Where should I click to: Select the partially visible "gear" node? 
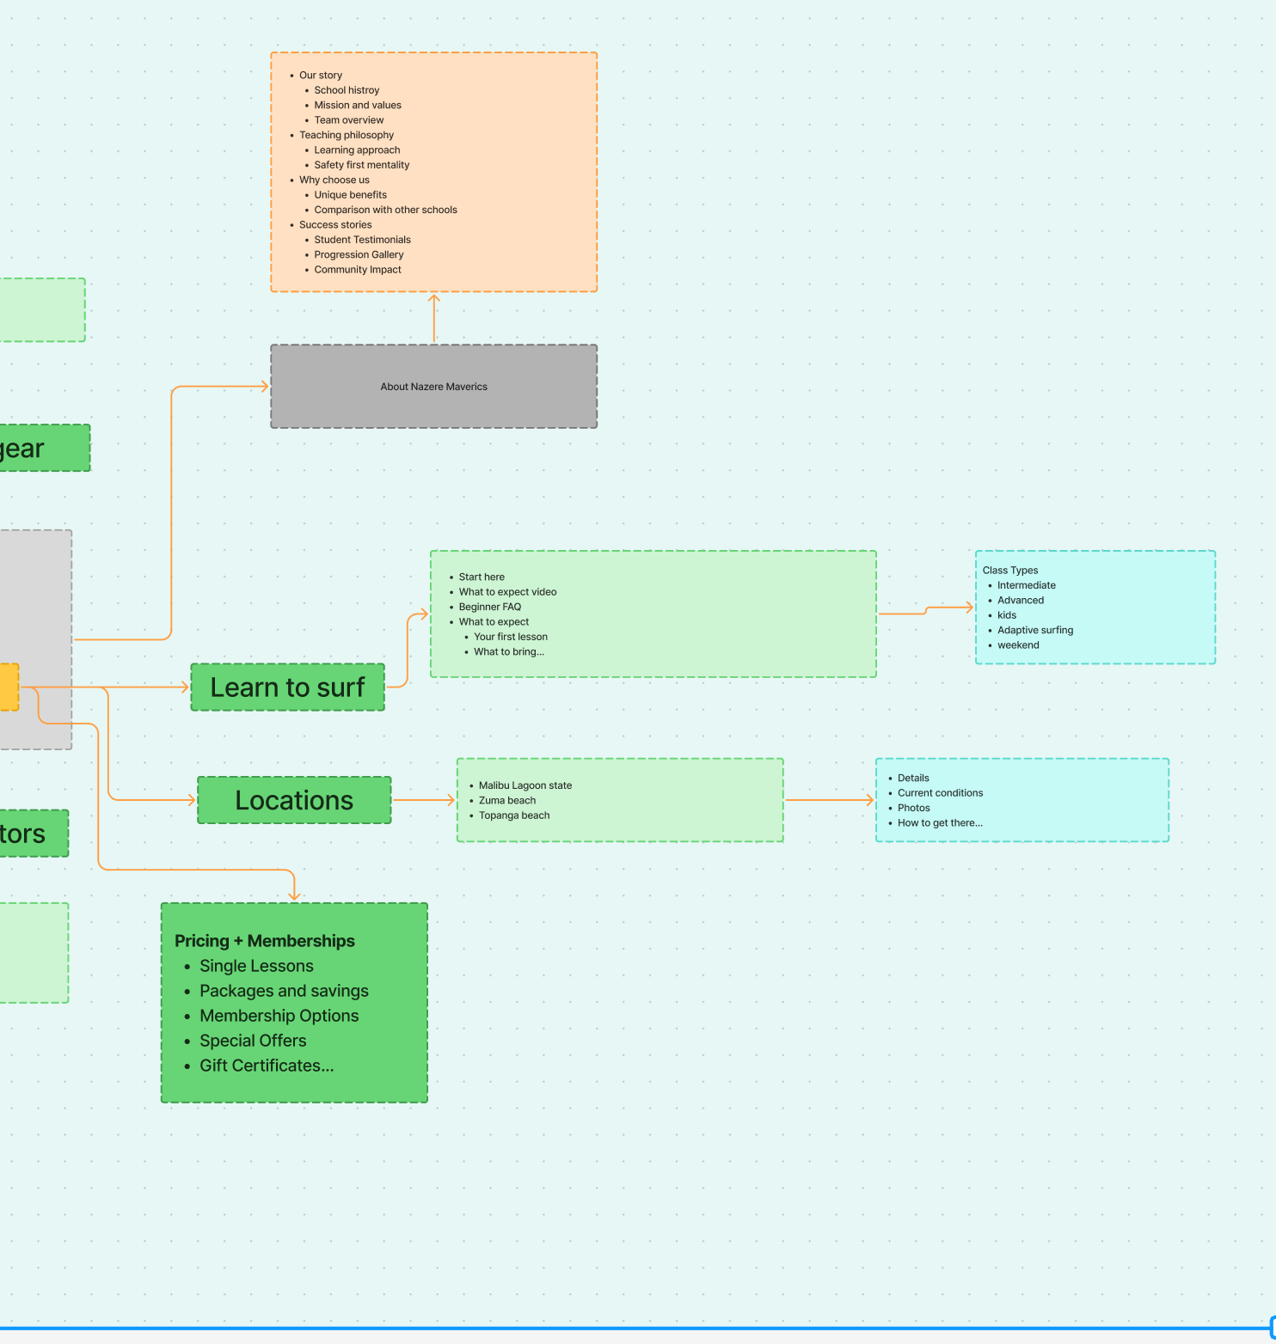(43, 448)
